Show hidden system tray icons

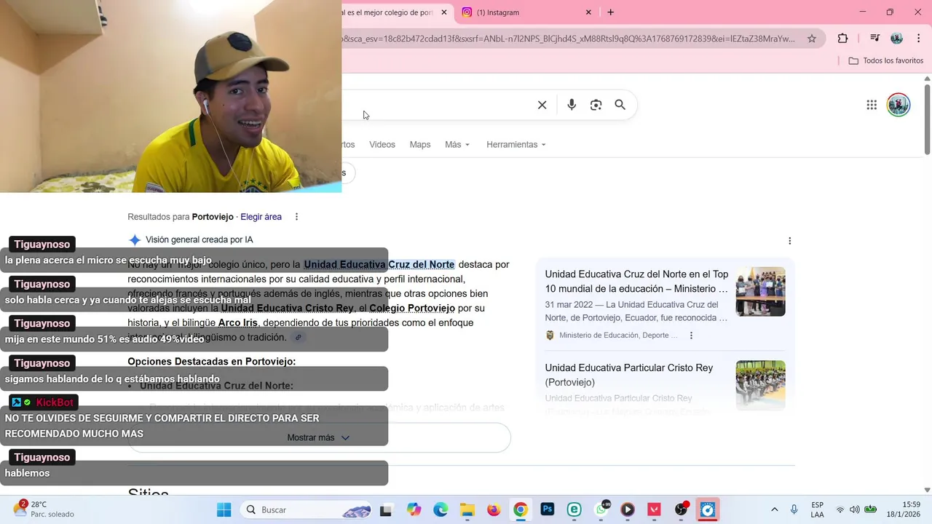[774, 510]
